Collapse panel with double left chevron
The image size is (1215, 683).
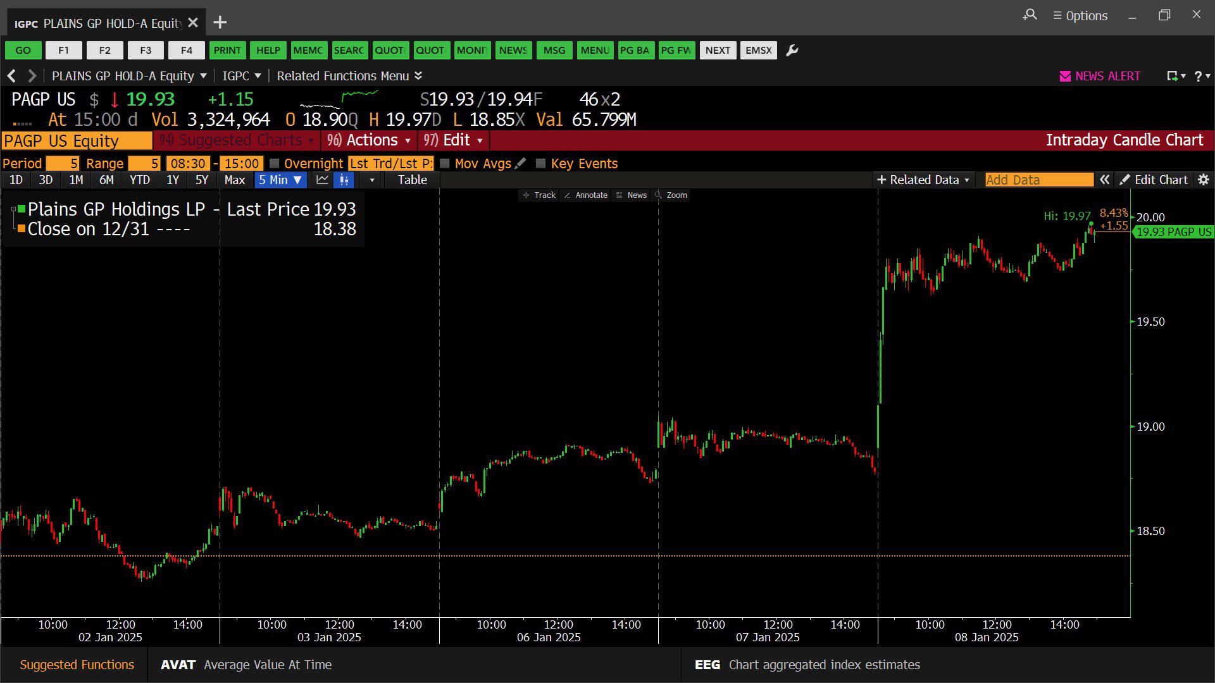1104,180
